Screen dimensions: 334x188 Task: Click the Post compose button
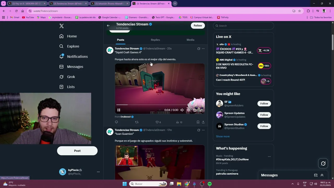click(77, 151)
